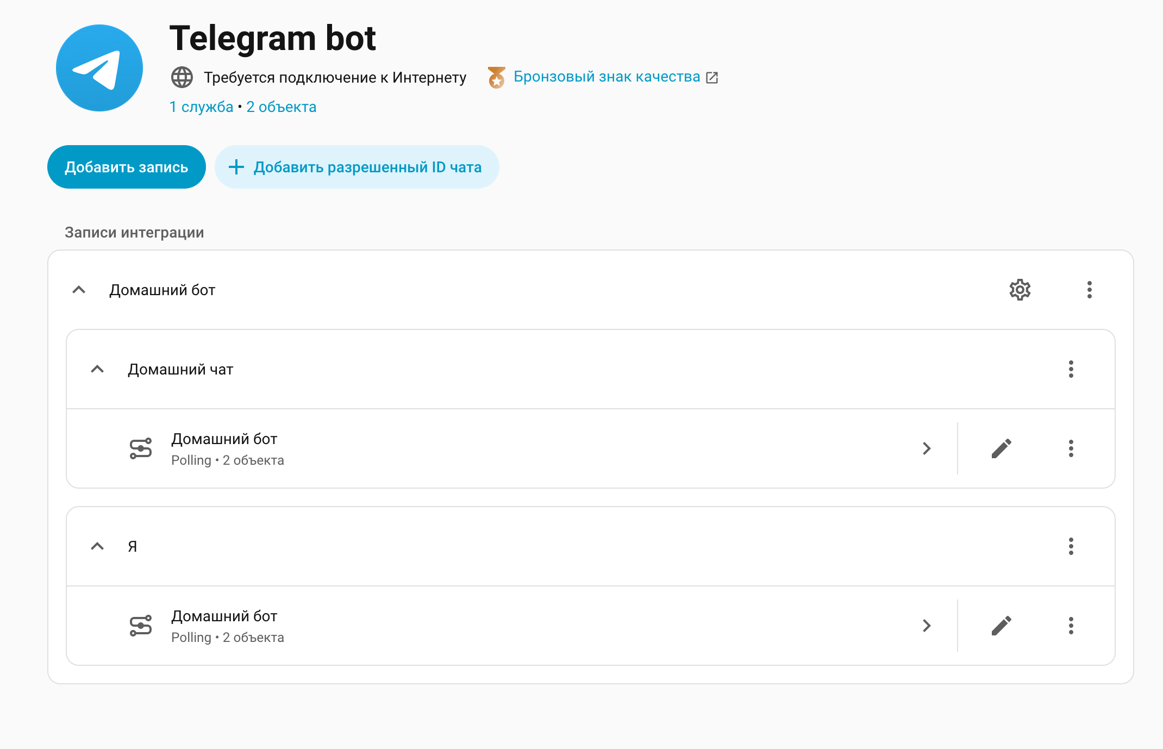
Task: Open the 2 объекта link
Action: (x=281, y=107)
